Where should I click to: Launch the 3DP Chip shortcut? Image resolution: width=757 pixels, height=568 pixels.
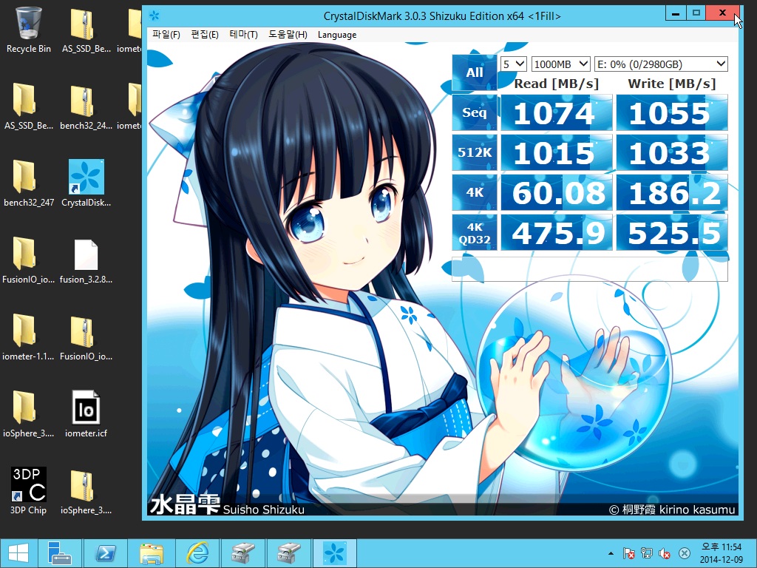point(28,491)
